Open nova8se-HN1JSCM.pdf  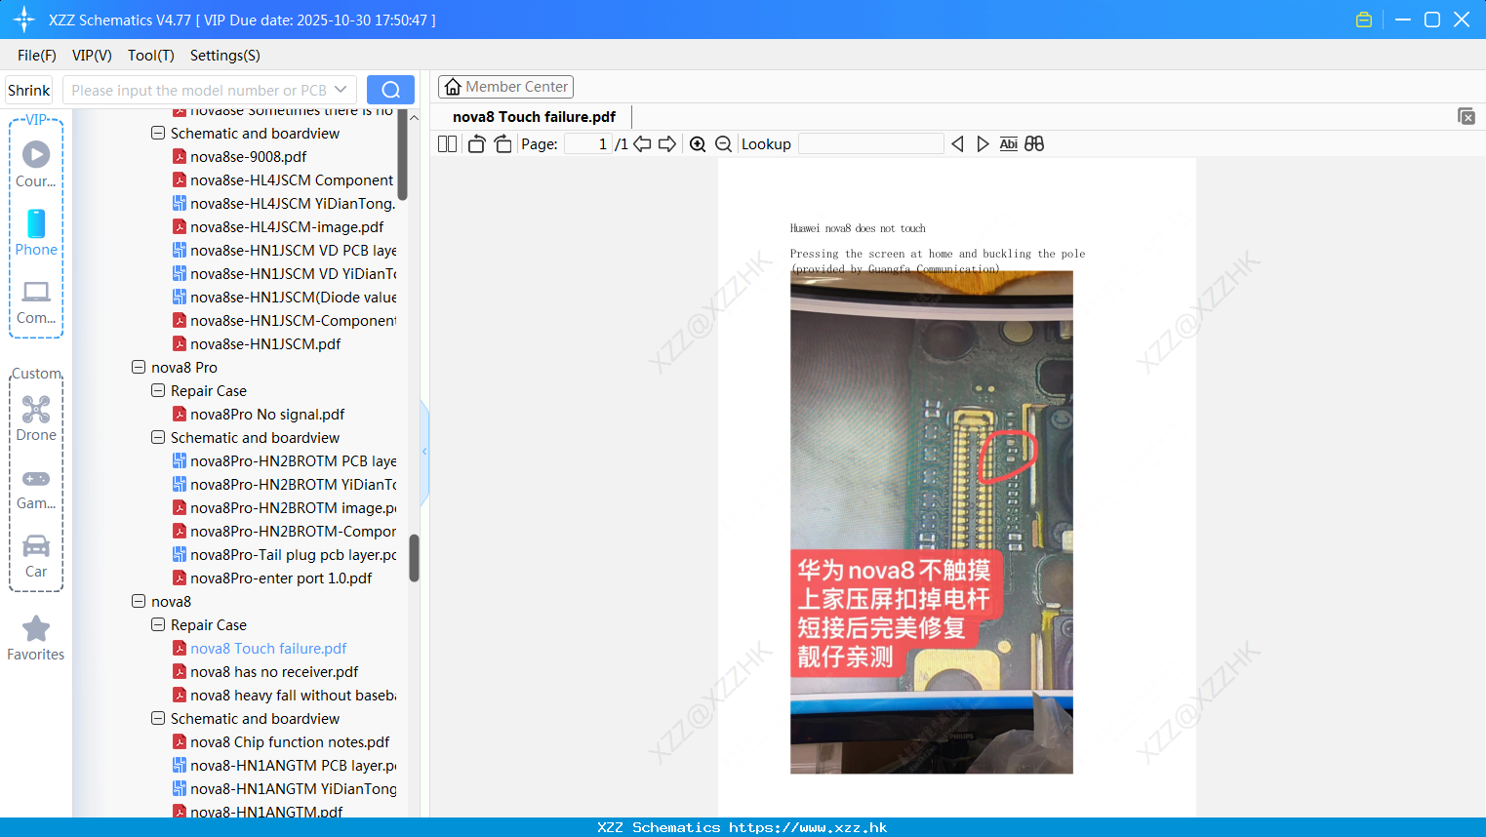click(265, 343)
